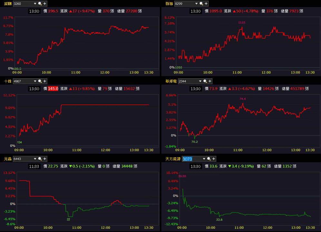321x232 pixels.
Task: Click the search magnifier beside code 4967
Action: coord(40,81)
